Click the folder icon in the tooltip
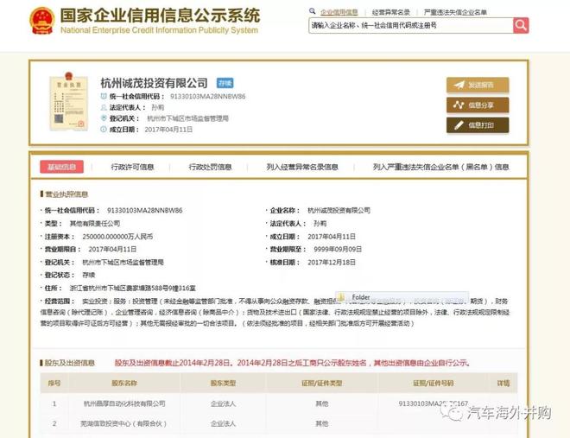Viewport: 570px width, 438px height. [x=341, y=297]
